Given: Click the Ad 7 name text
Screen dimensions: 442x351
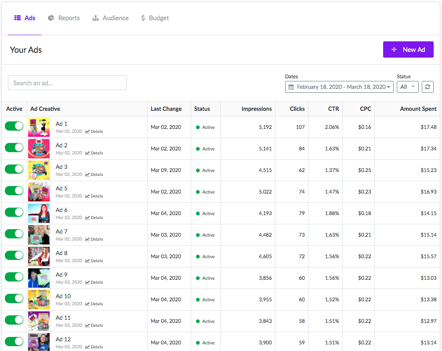Looking at the screenshot, I should (x=62, y=232).
